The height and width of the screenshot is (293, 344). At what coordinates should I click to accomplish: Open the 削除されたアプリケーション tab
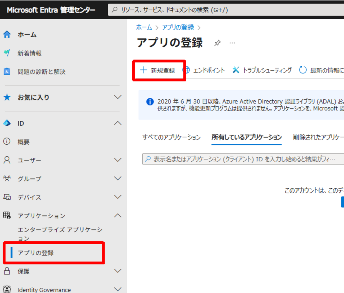(318, 137)
